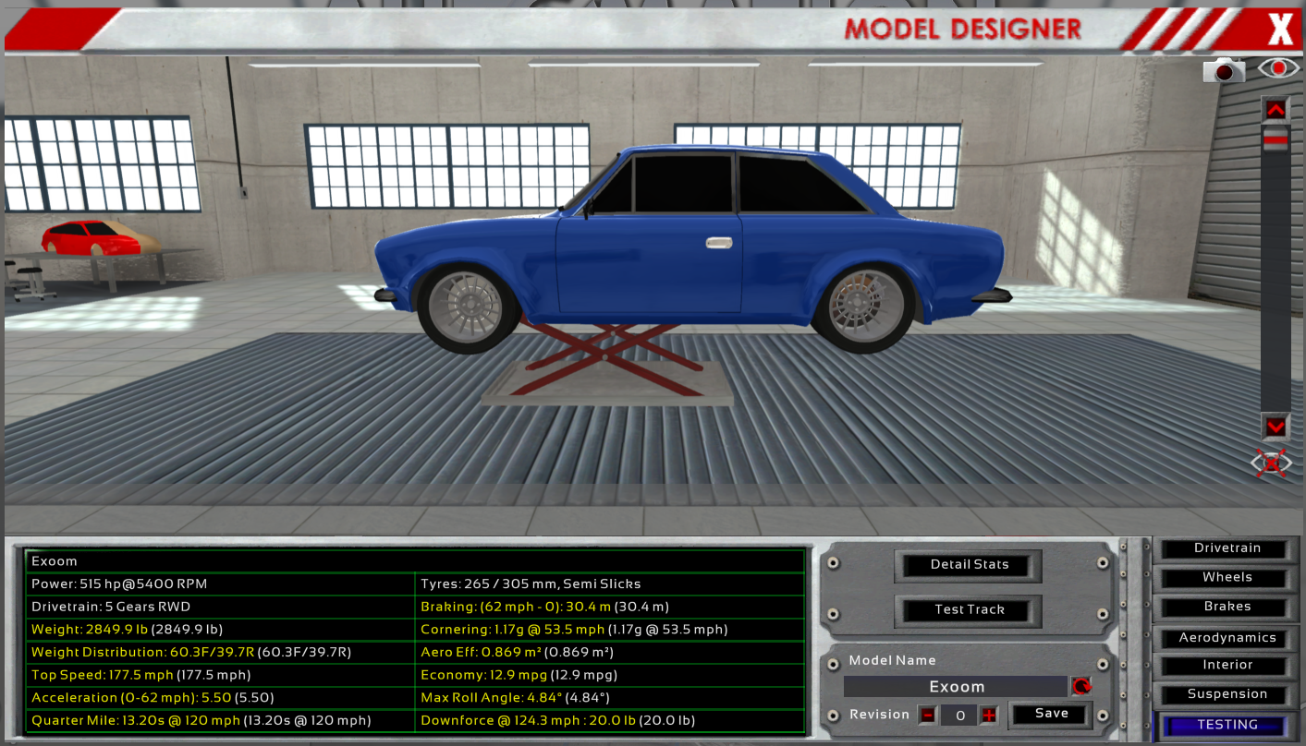Click the Weight: 2849.9 lb stat

(221, 630)
